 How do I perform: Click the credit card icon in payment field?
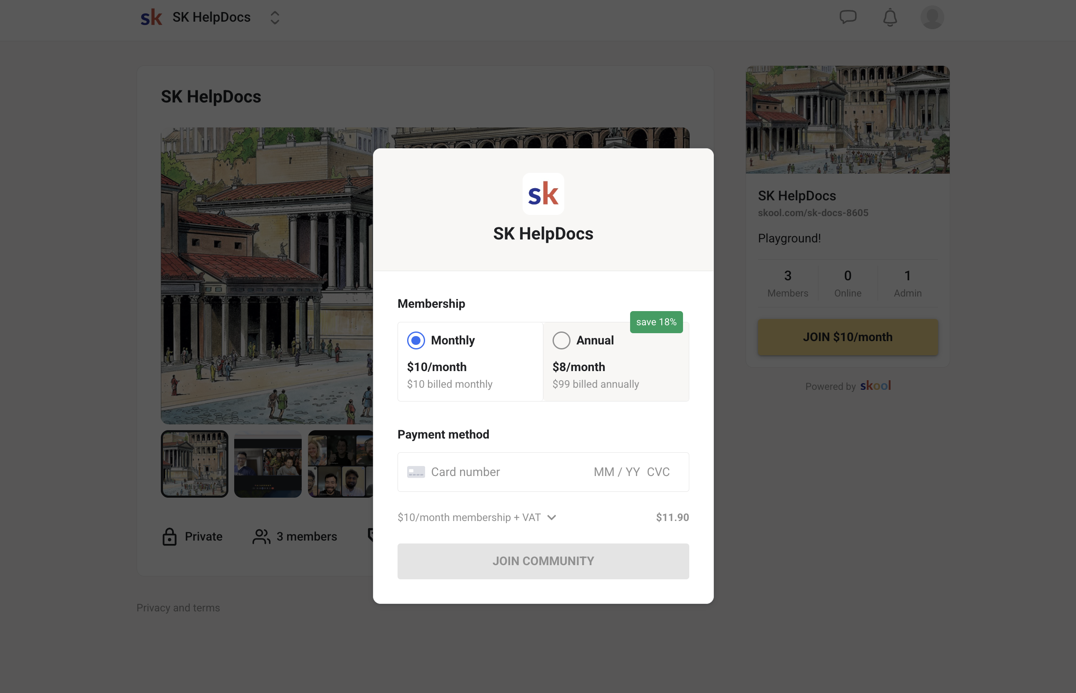[x=415, y=472]
